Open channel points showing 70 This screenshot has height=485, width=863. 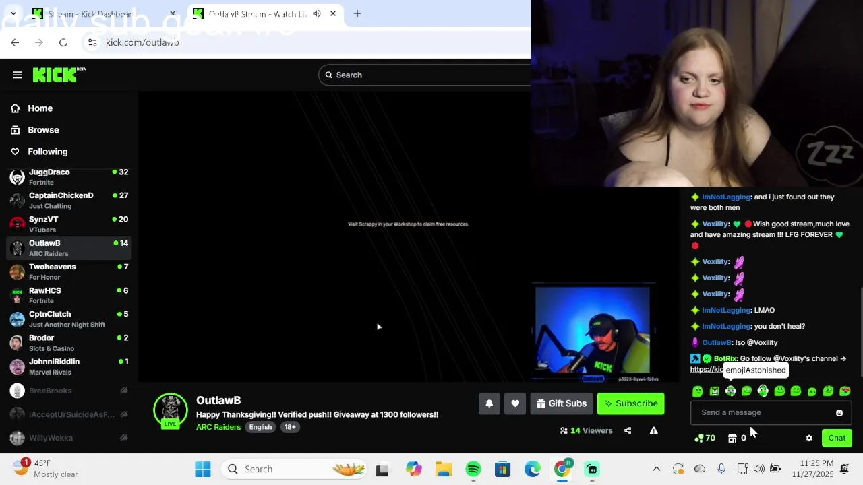[x=705, y=438]
